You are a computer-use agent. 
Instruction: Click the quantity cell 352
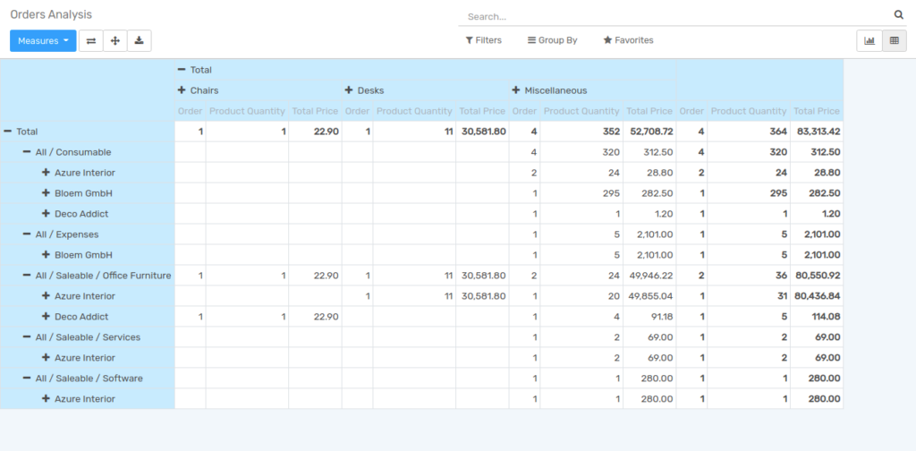pos(581,132)
